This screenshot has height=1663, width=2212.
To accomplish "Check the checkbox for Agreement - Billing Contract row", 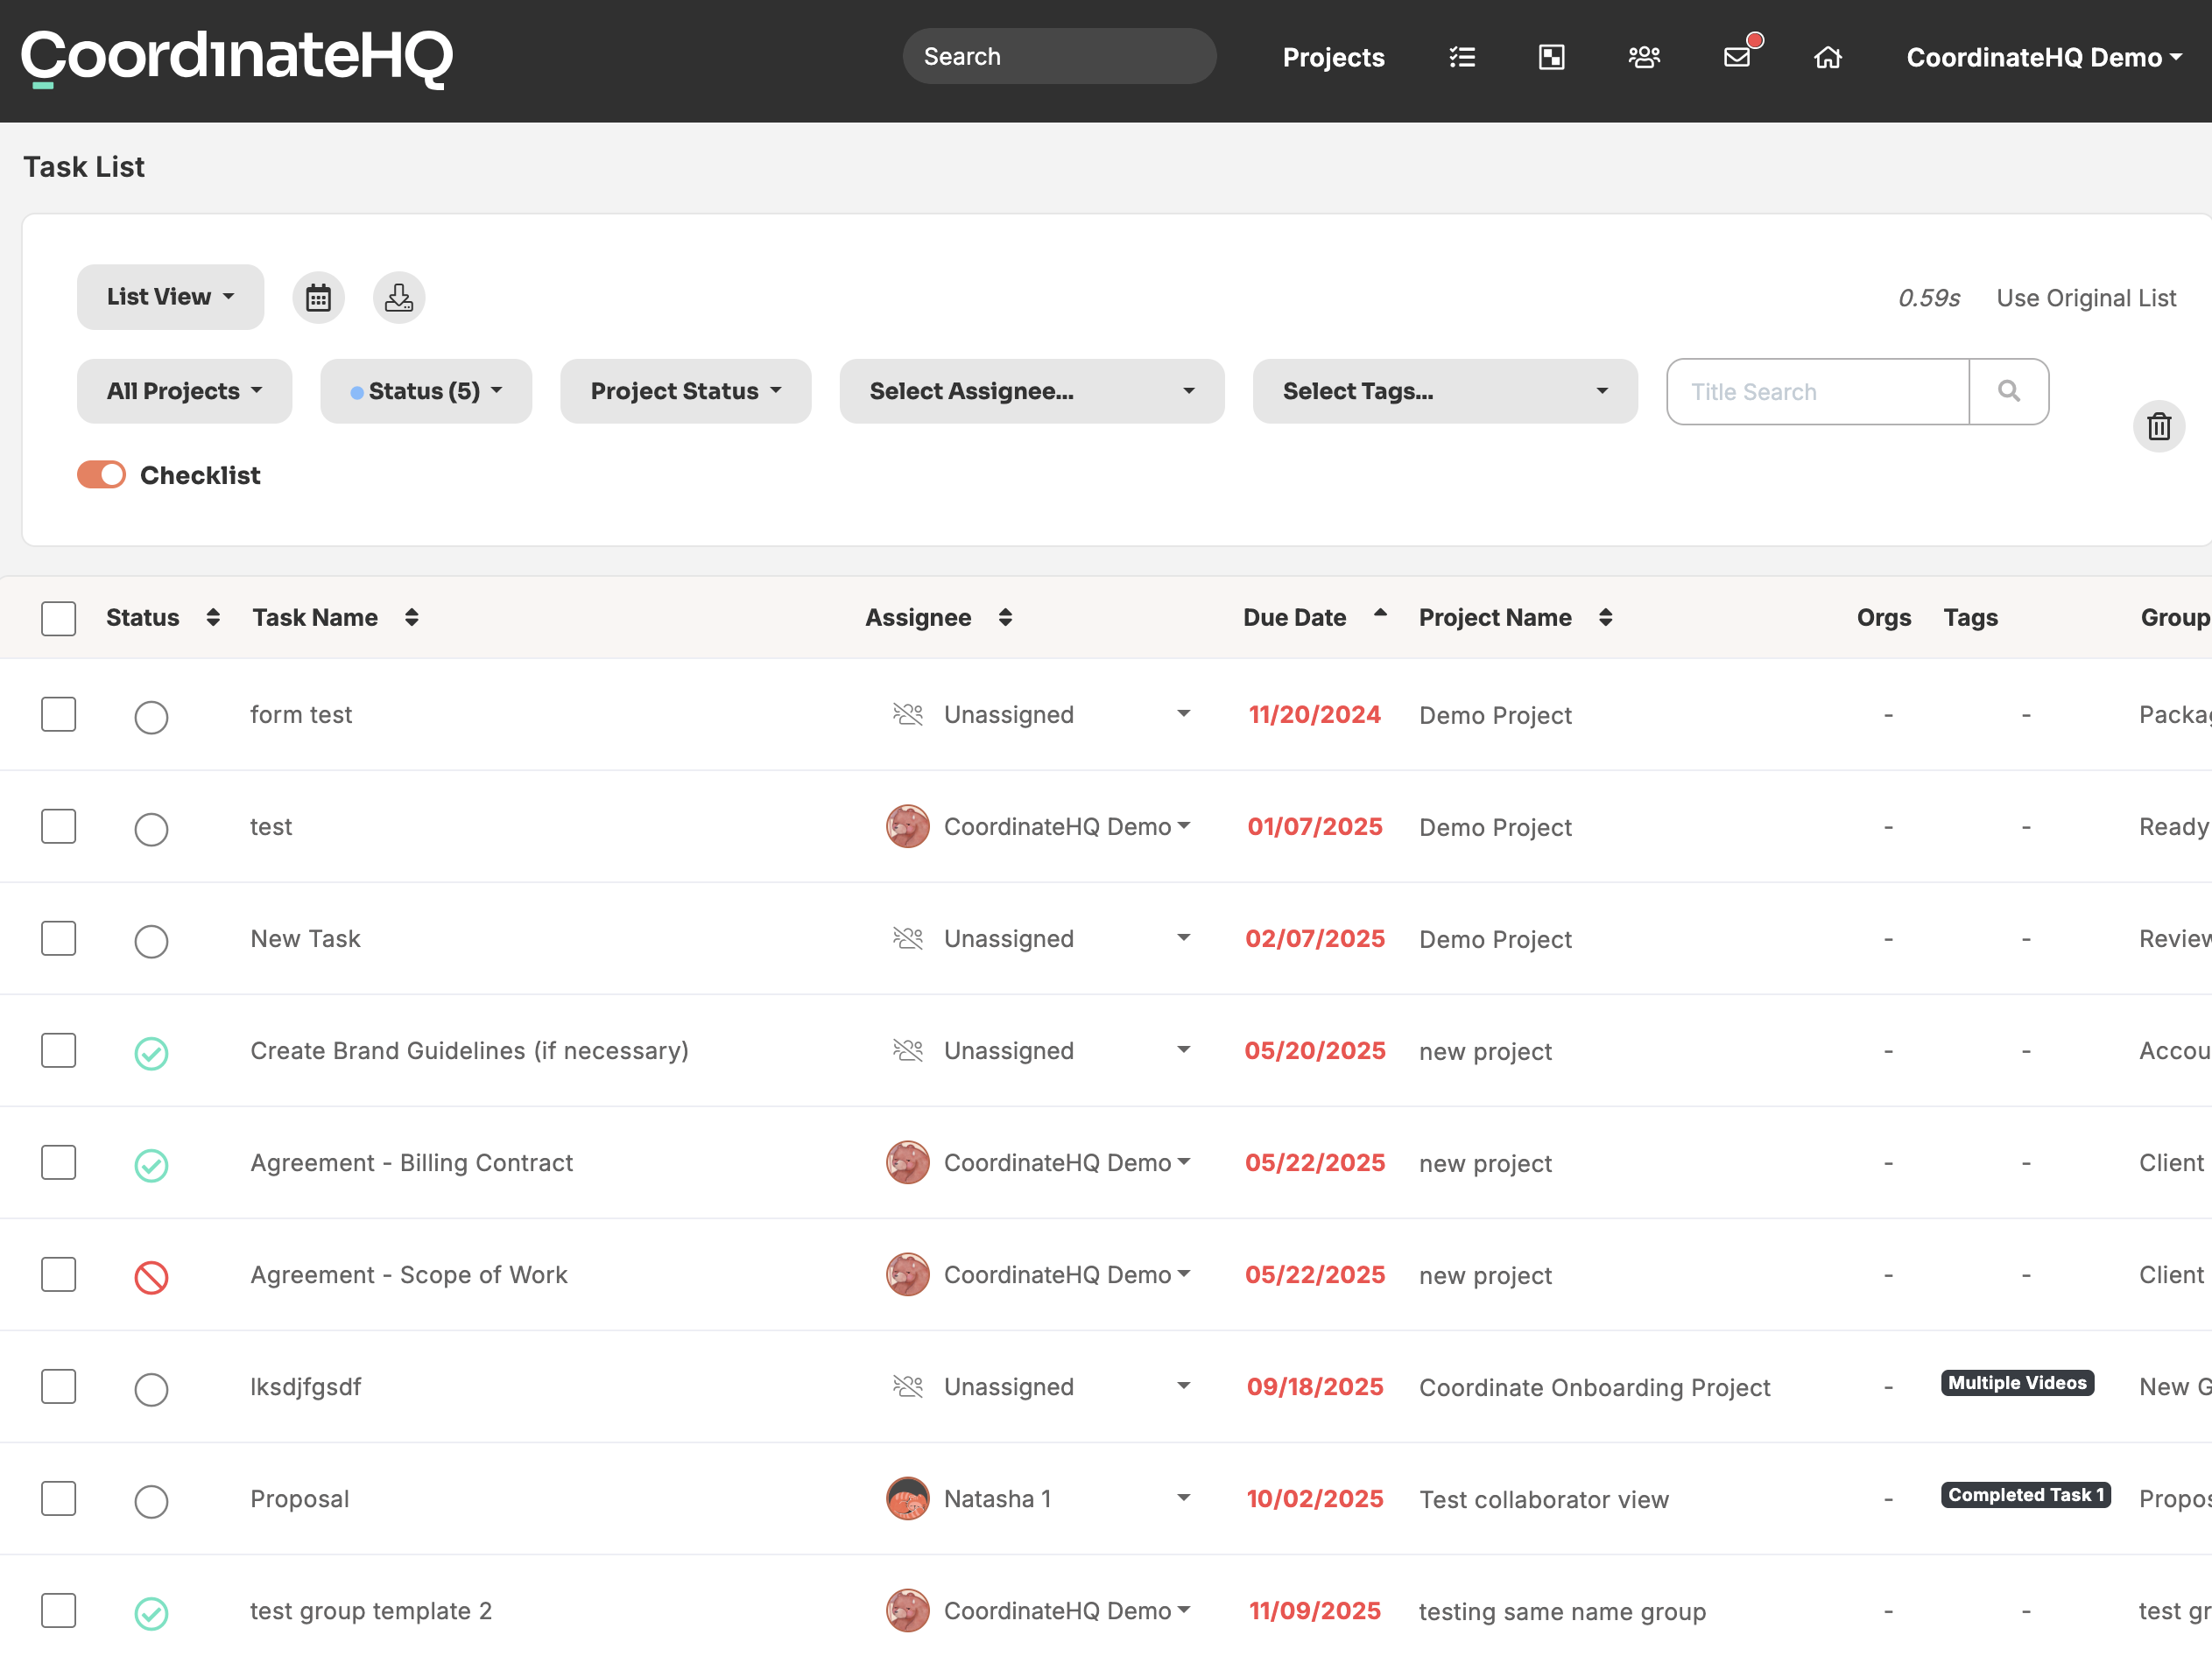I will click(x=58, y=1162).
